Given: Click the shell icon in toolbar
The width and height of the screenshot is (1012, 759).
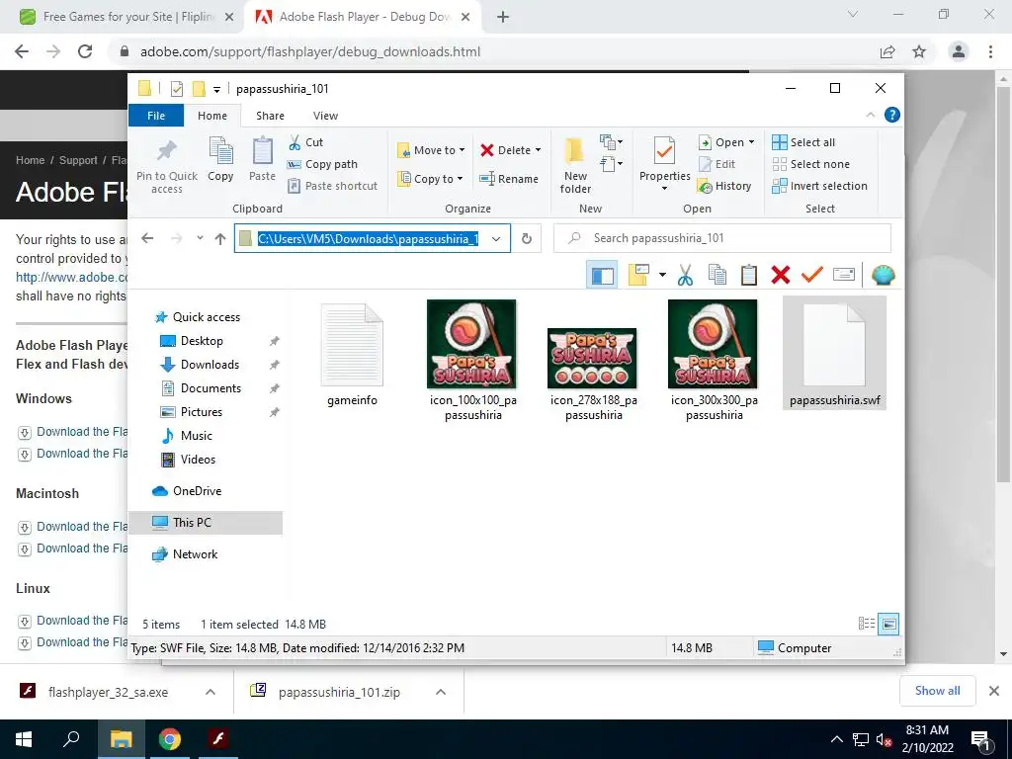Looking at the screenshot, I should 883,276.
